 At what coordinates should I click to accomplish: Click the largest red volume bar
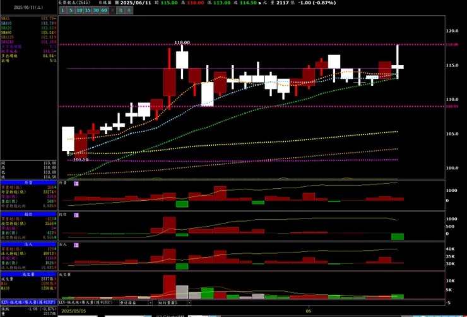click(170, 287)
